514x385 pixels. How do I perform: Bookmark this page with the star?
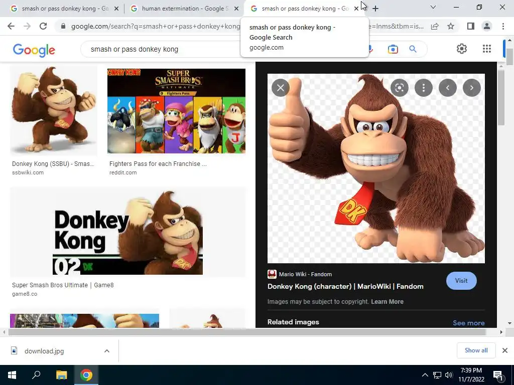click(x=451, y=26)
